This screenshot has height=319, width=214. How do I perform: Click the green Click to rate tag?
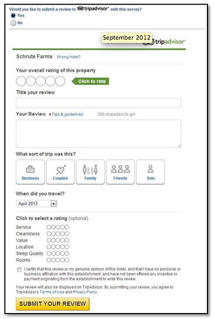[x=90, y=81]
